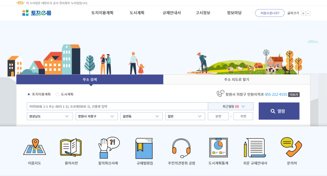Switch to the 주소 지도로 찾기 tab
Viewport: 327px width, 176px height.
pyautogui.click(x=237, y=79)
